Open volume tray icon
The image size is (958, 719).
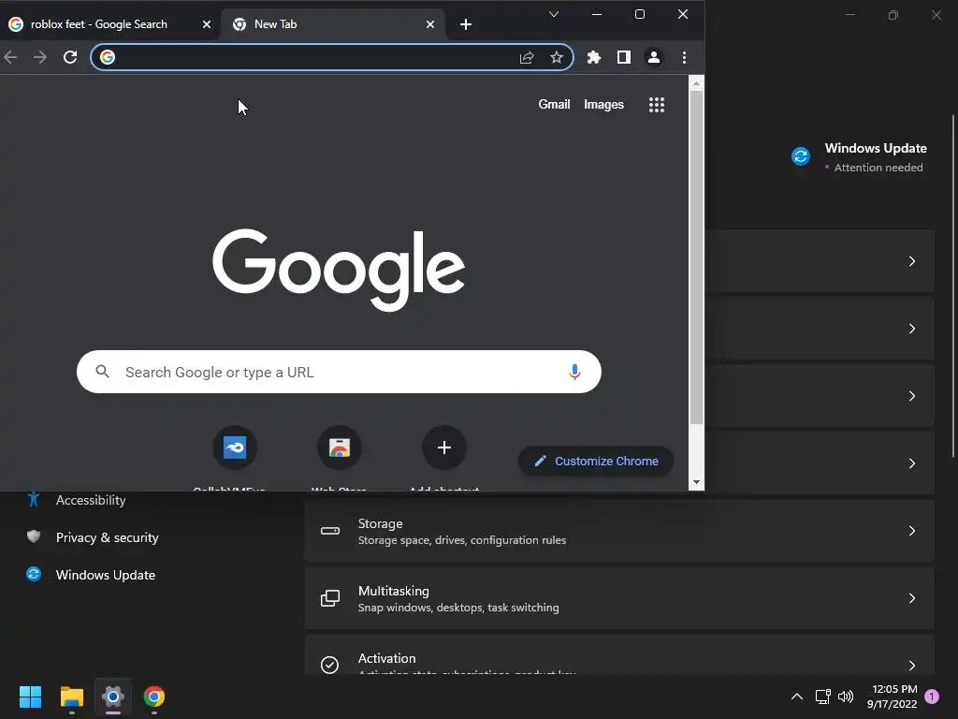pyautogui.click(x=846, y=697)
